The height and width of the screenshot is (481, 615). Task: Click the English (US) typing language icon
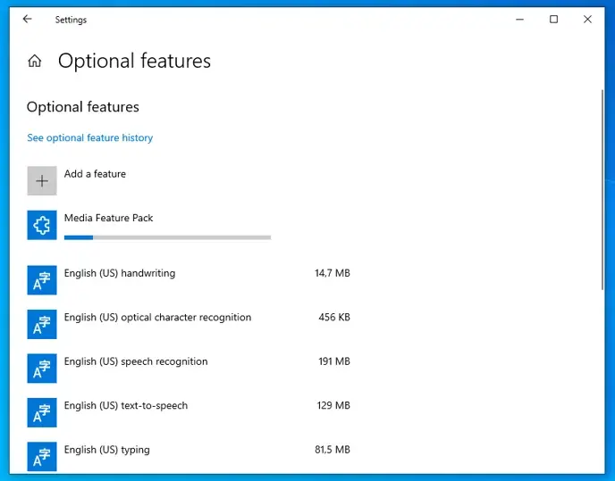tap(42, 457)
